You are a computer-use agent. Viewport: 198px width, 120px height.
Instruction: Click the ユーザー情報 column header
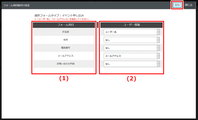pyautogui.click(x=132, y=25)
